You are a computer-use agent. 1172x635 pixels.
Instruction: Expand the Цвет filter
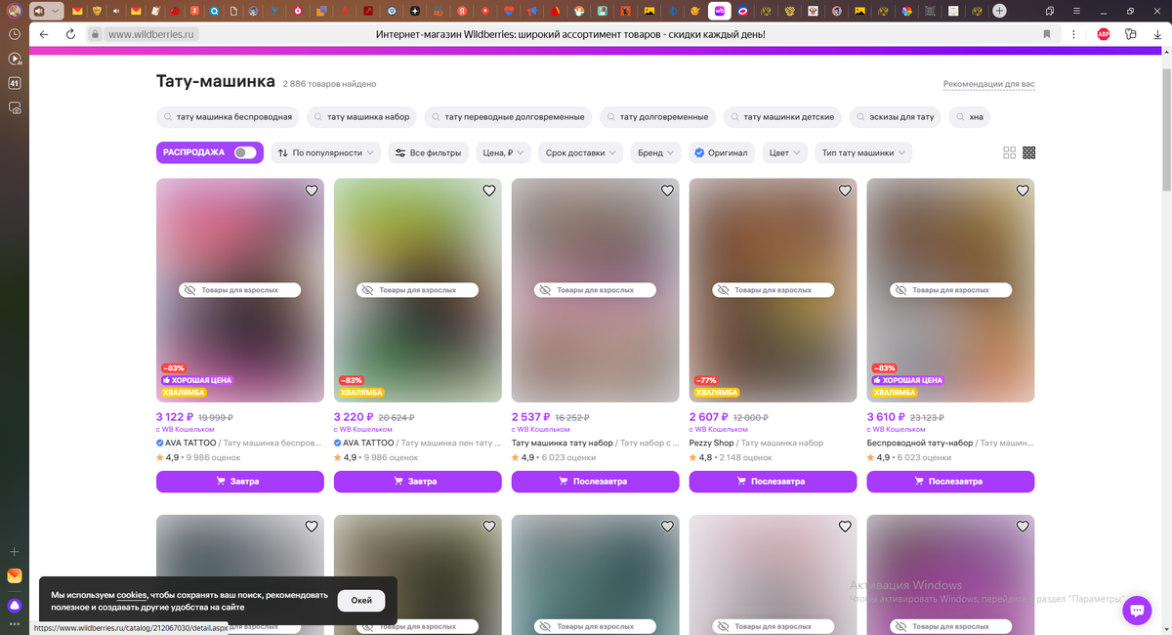[x=785, y=152]
